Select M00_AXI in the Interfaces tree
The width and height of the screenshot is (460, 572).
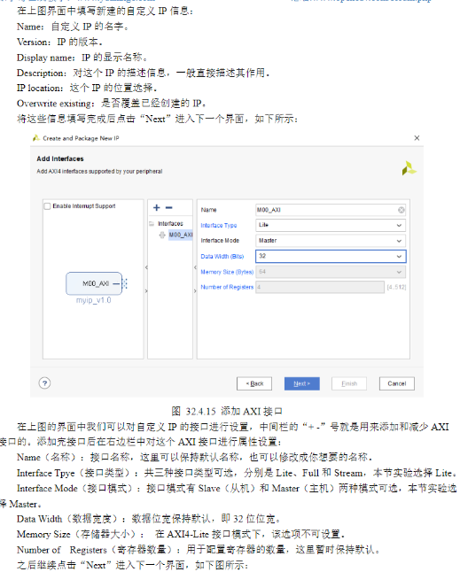click(x=180, y=235)
